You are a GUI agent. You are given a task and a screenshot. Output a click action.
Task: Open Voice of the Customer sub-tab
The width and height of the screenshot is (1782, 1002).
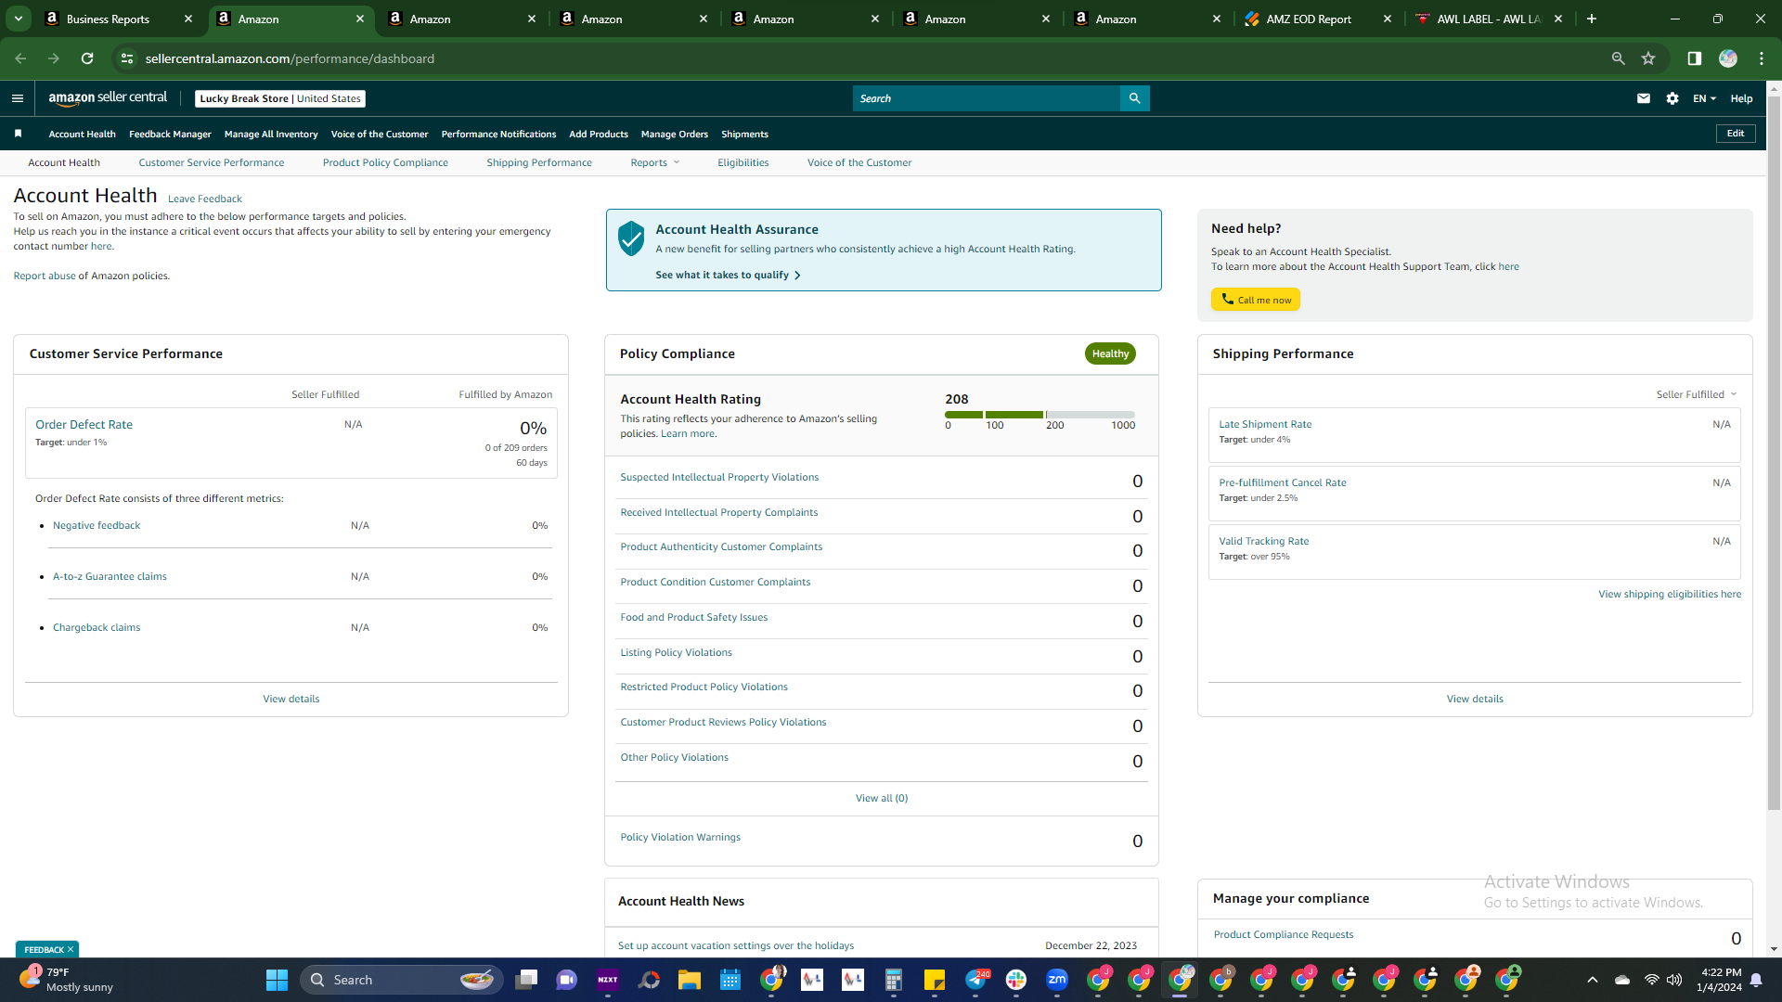tap(859, 162)
